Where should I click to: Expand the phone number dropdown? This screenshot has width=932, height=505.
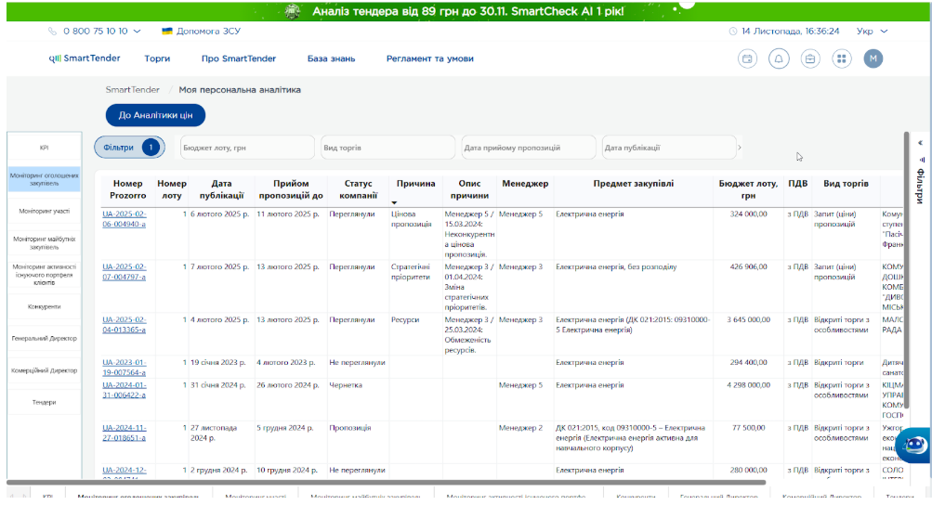coord(138,31)
